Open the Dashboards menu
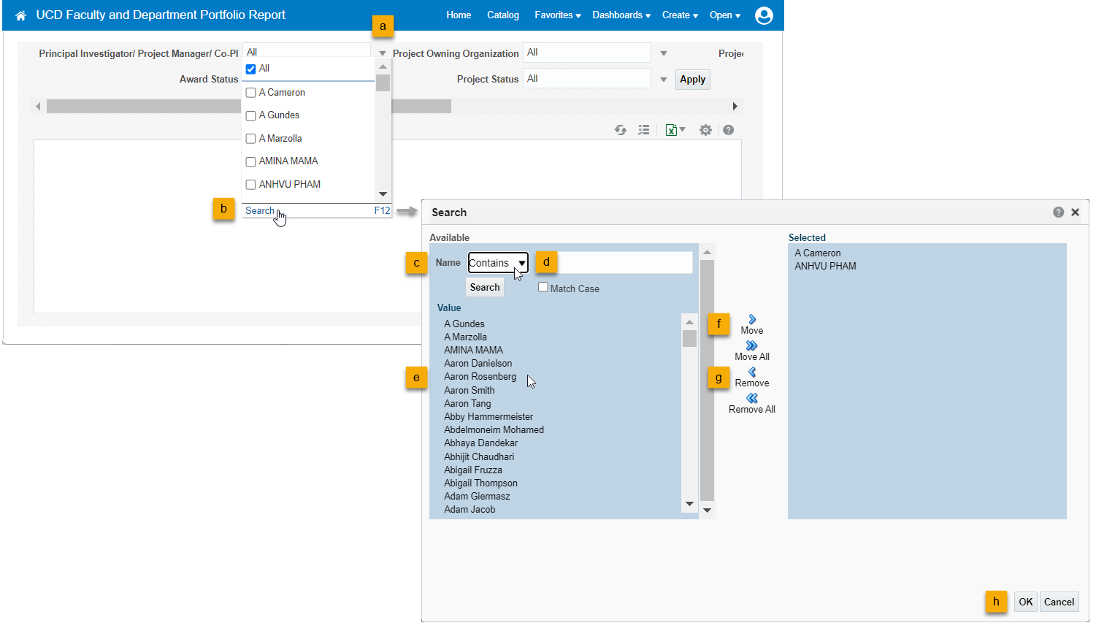The image size is (1096, 631). [x=621, y=15]
